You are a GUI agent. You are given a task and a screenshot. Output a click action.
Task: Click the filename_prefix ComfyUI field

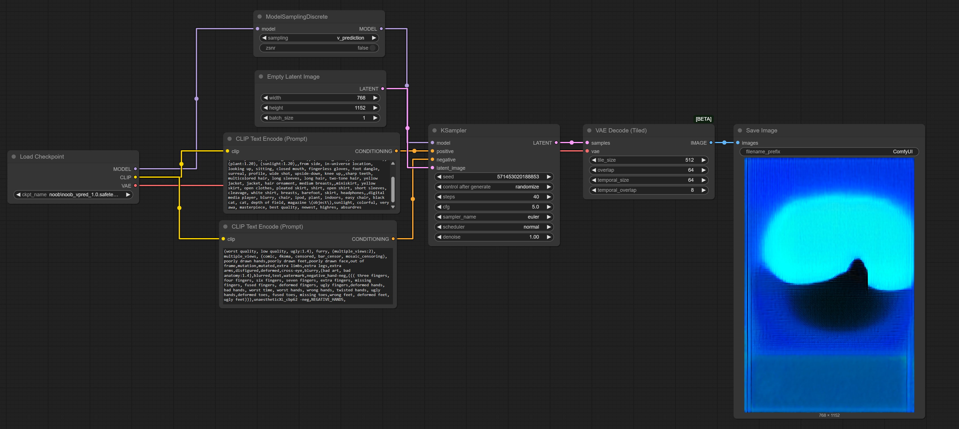point(829,151)
